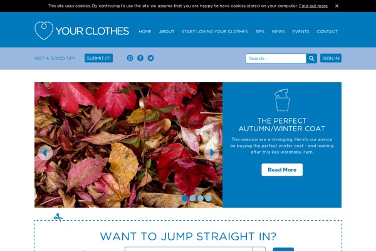Open the Find out more cookie link

[313, 6]
